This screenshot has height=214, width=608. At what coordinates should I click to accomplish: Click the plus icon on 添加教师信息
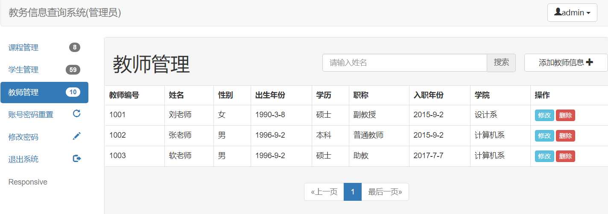[x=590, y=62]
